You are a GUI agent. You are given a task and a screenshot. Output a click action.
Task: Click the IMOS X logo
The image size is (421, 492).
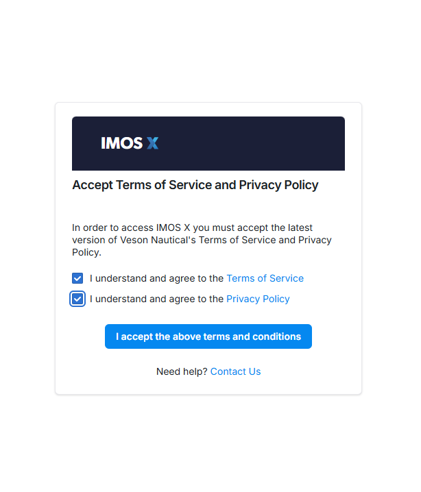[130, 143]
